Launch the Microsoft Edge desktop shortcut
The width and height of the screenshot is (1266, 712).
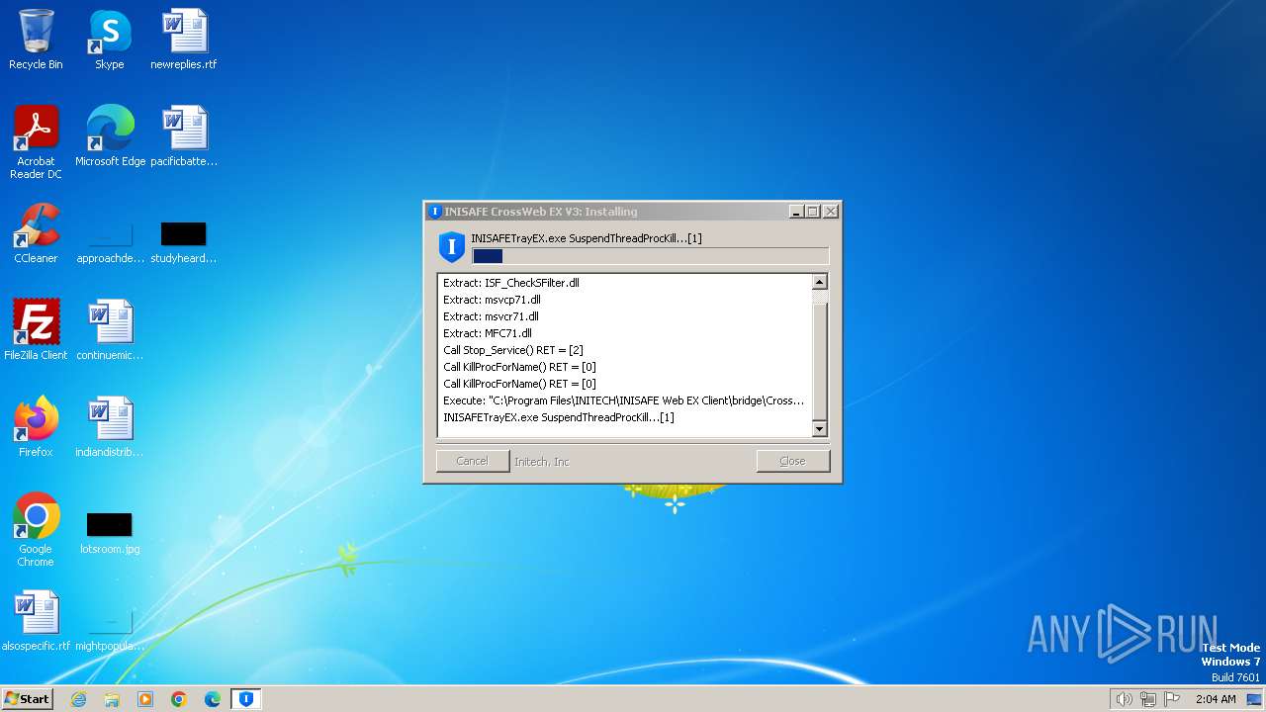coord(110,136)
